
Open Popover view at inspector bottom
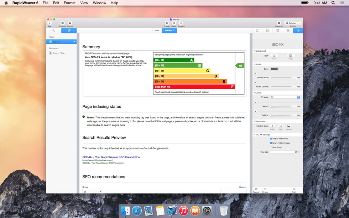pyautogui.click(x=256, y=190)
